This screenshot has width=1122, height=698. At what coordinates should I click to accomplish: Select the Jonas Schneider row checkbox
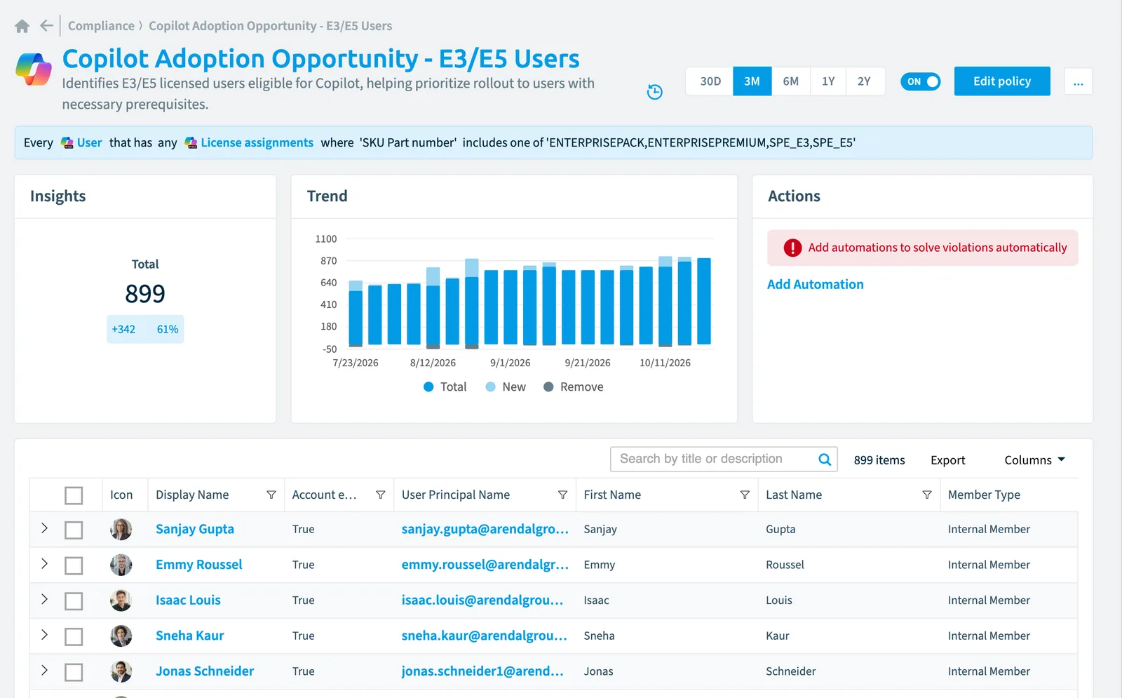[74, 672]
